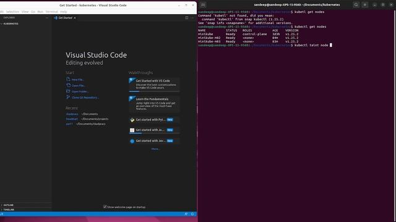Viewport: 396px width, 222px height.
Task: Toggle Show welcome page on startup checkbox
Action: [x=105, y=207]
